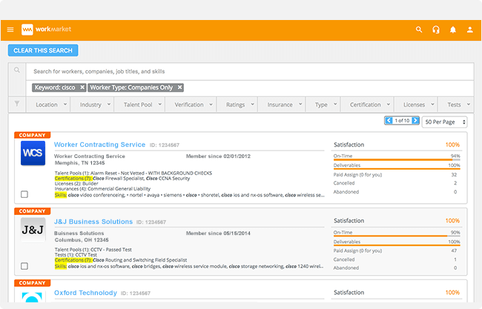Open J&J Business Solutions profile link
Viewport: 482px width, 309px height.
click(93, 222)
